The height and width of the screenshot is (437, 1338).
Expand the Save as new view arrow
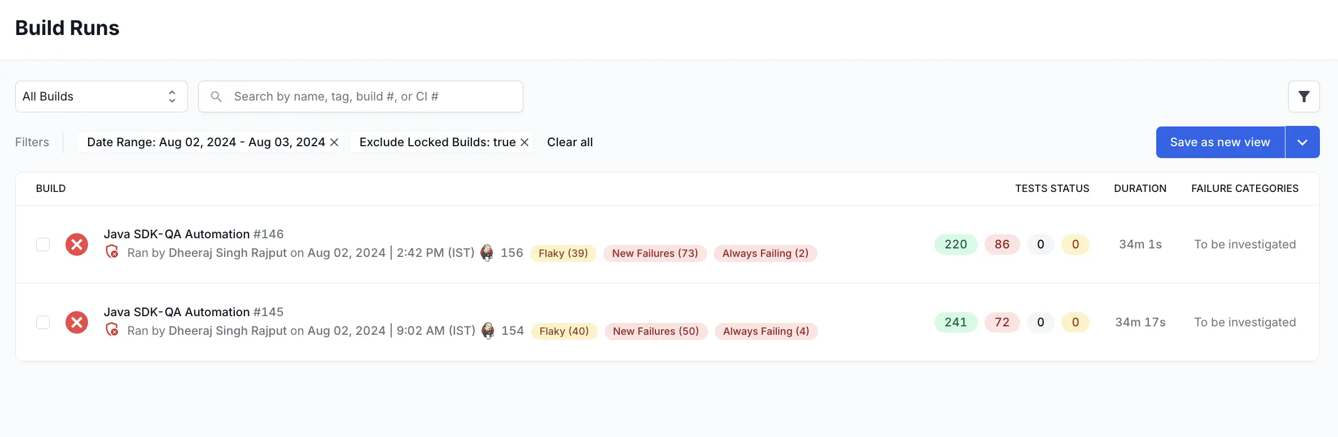[x=1302, y=142]
